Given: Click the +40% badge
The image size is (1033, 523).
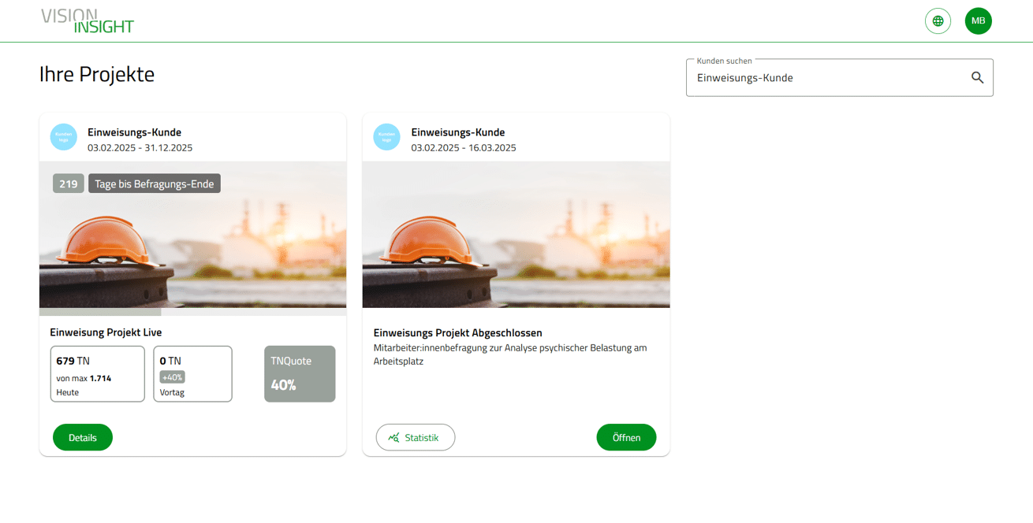Looking at the screenshot, I should pos(172,377).
